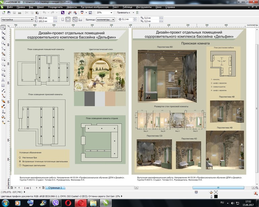
Task: Open the миллиметры units dropdown
Action: pyautogui.click(x=113, y=19)
